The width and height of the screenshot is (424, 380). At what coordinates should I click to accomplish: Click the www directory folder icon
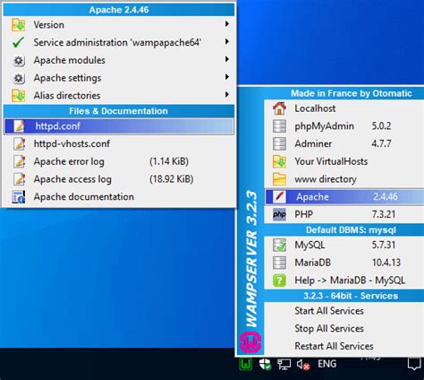pos(279,179)
